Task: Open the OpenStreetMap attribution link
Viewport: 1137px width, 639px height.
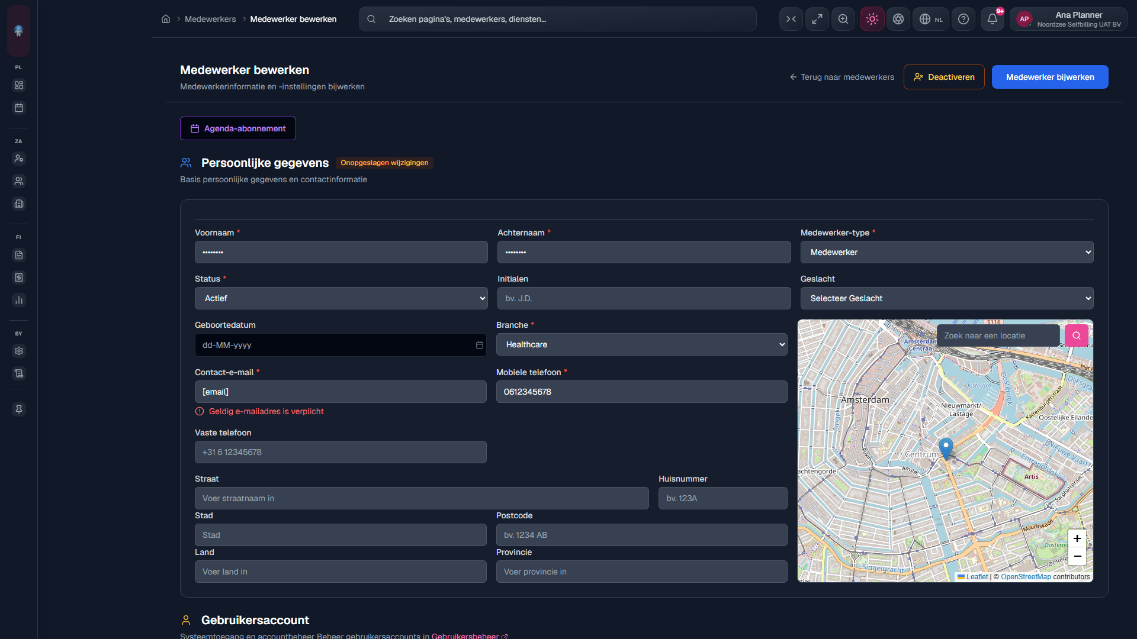Action: click(1026, 577)
